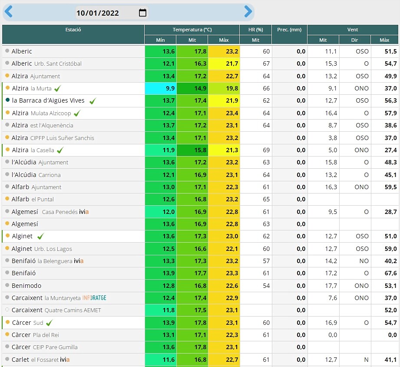
Task: Open Carcaixent Quatre Camins AEMET station
Action: (200, 310)
